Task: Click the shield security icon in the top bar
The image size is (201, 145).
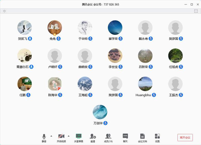Action: pos(4,11)
